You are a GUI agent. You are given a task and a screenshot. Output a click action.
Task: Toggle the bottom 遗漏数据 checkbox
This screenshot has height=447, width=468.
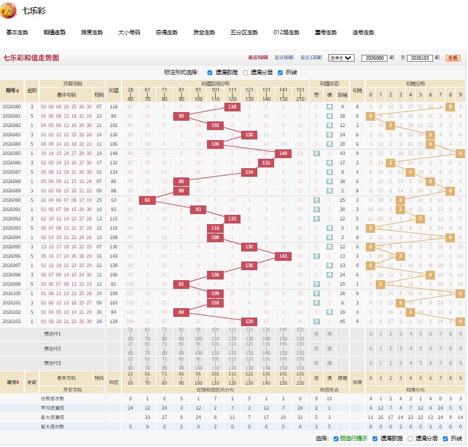(x=375, y=438)
